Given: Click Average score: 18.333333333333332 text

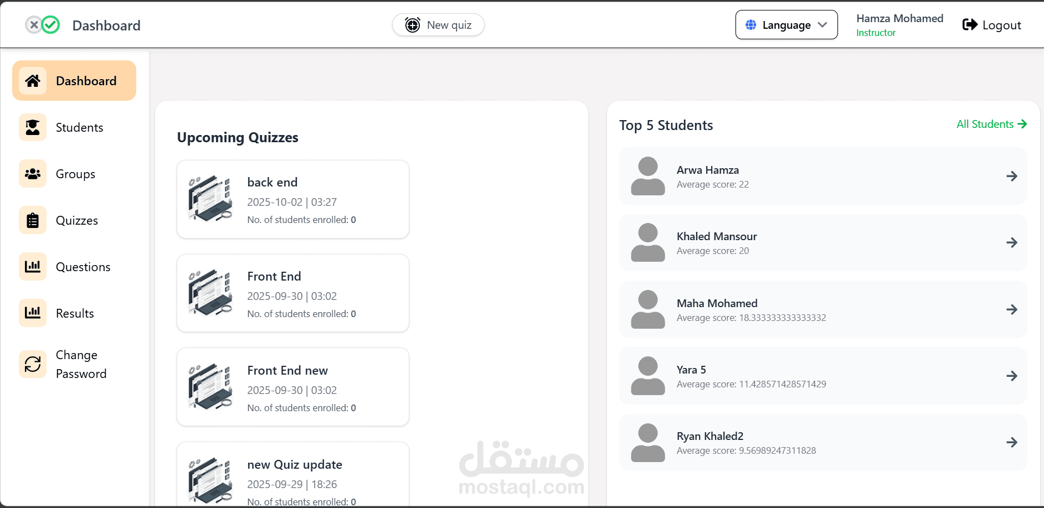Looking at the screenshot, I should click(x=752, y=318).
